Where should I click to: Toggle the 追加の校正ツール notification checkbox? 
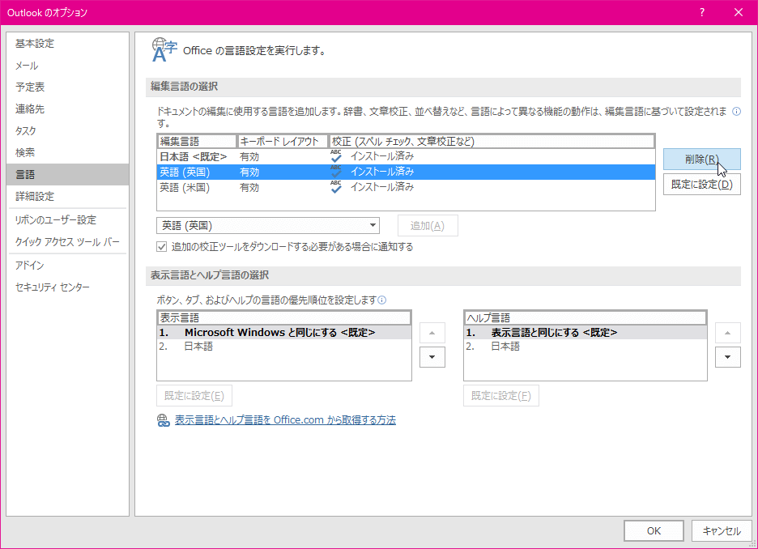pyautogui.click(x=162, y=247)
